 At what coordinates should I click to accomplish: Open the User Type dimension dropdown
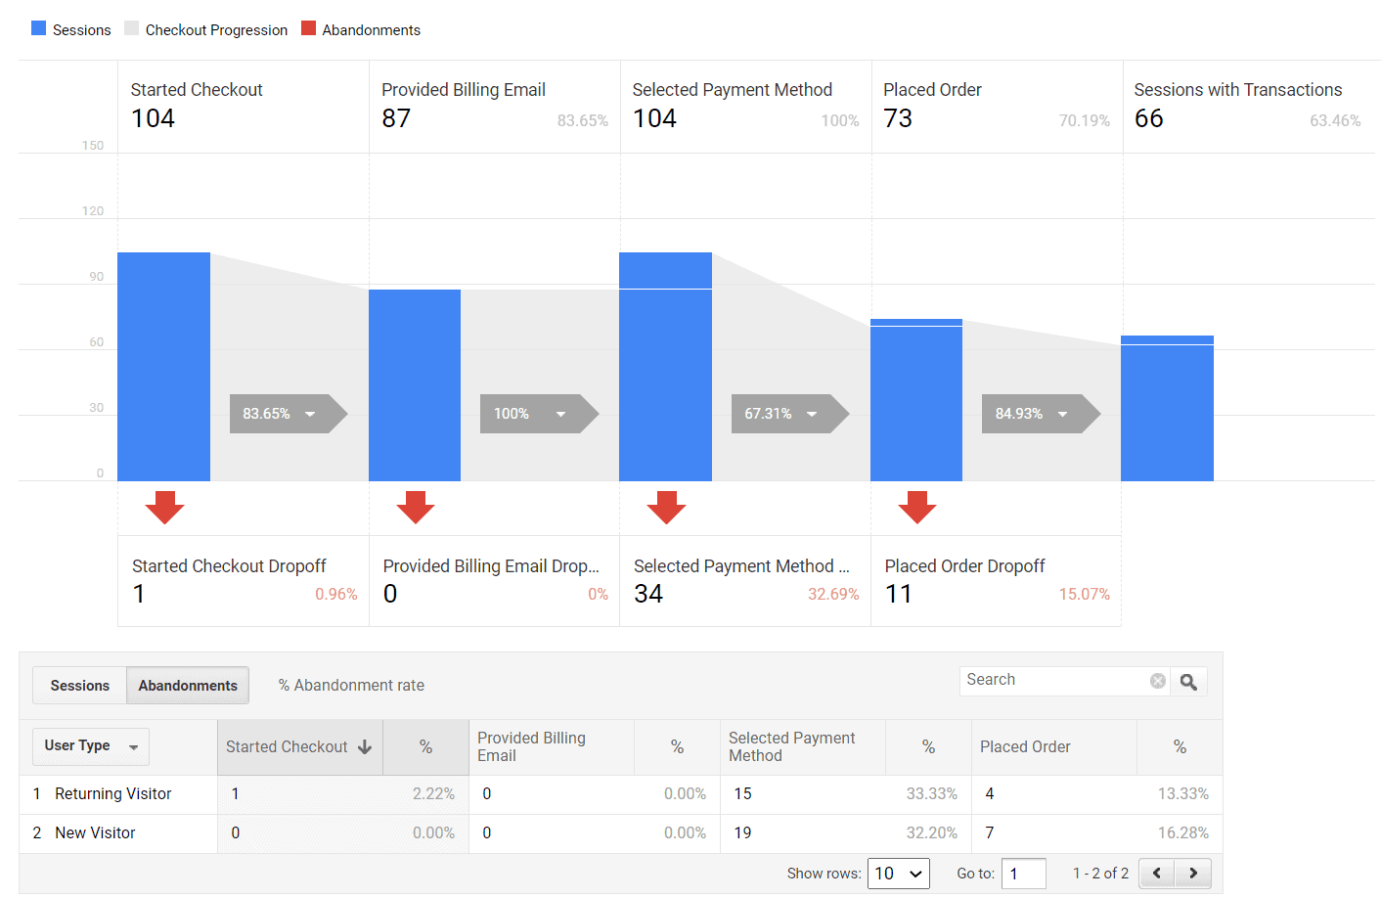click(x=91, y=746)
